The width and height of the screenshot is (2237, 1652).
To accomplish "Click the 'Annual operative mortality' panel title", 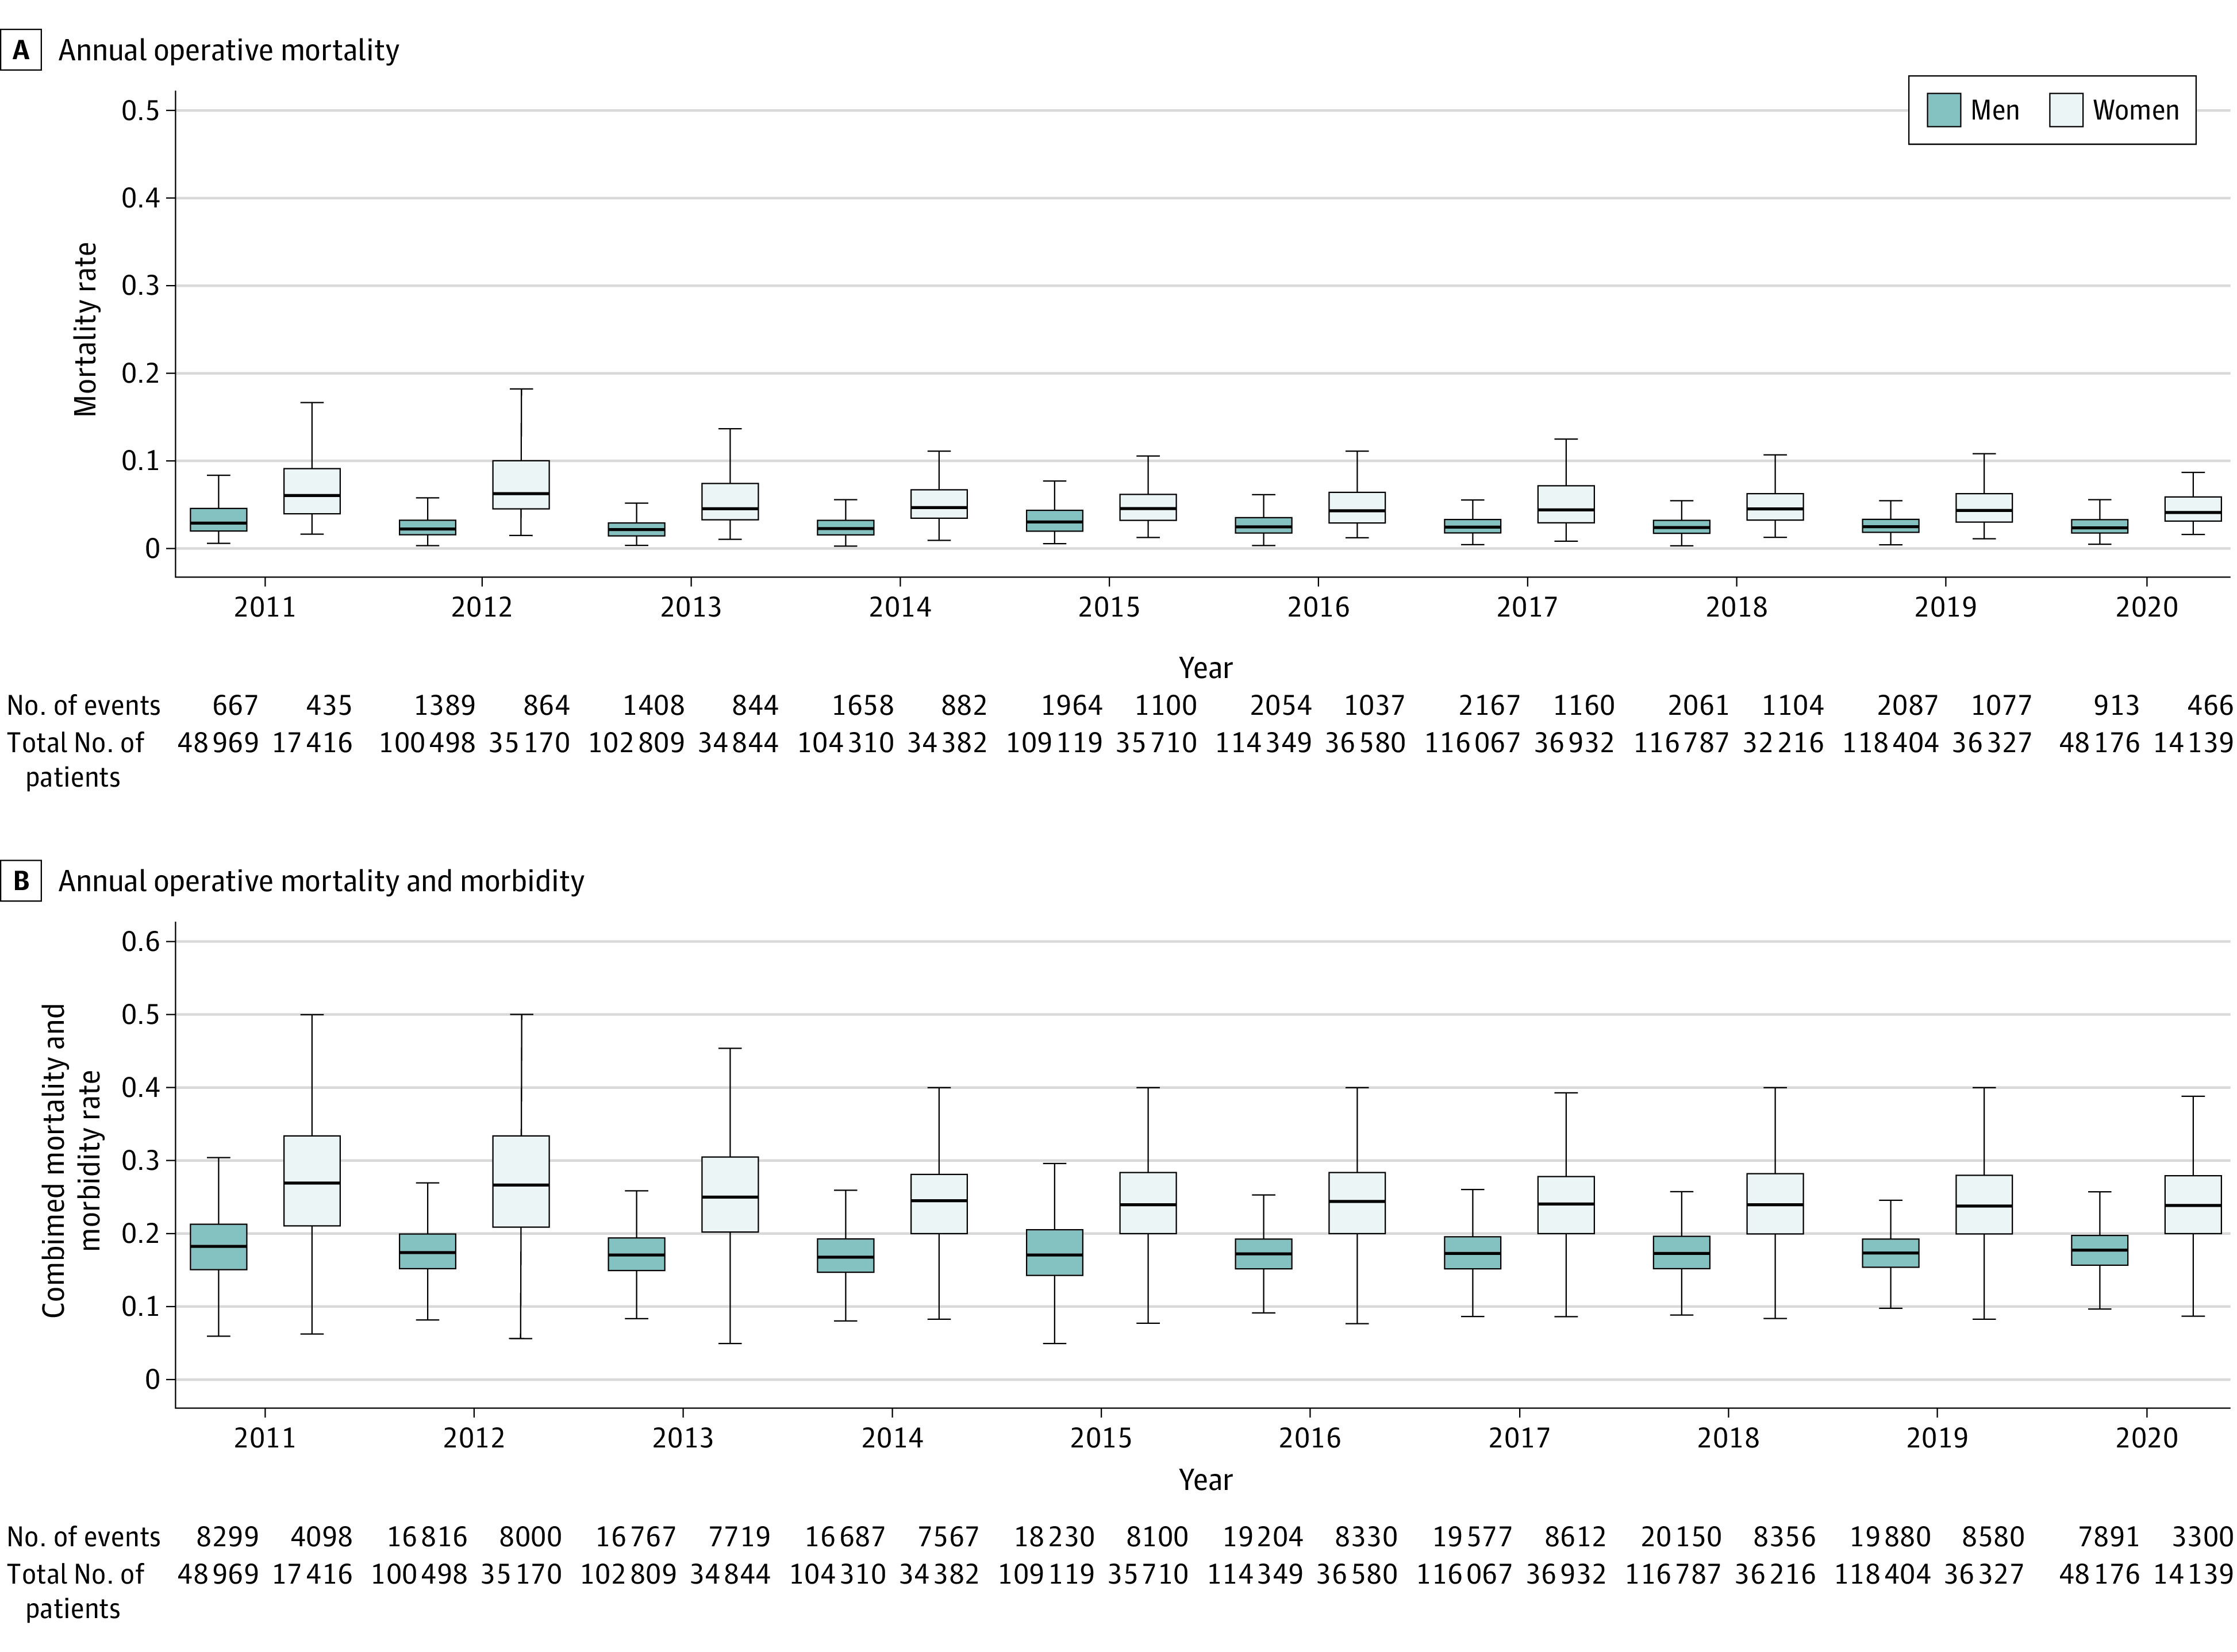I will (229, 50).
